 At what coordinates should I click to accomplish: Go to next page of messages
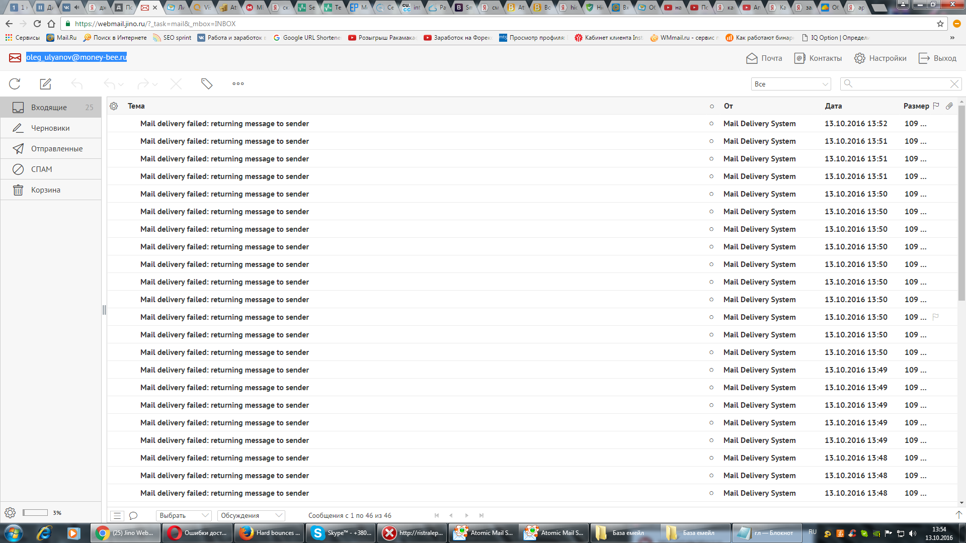467,515
